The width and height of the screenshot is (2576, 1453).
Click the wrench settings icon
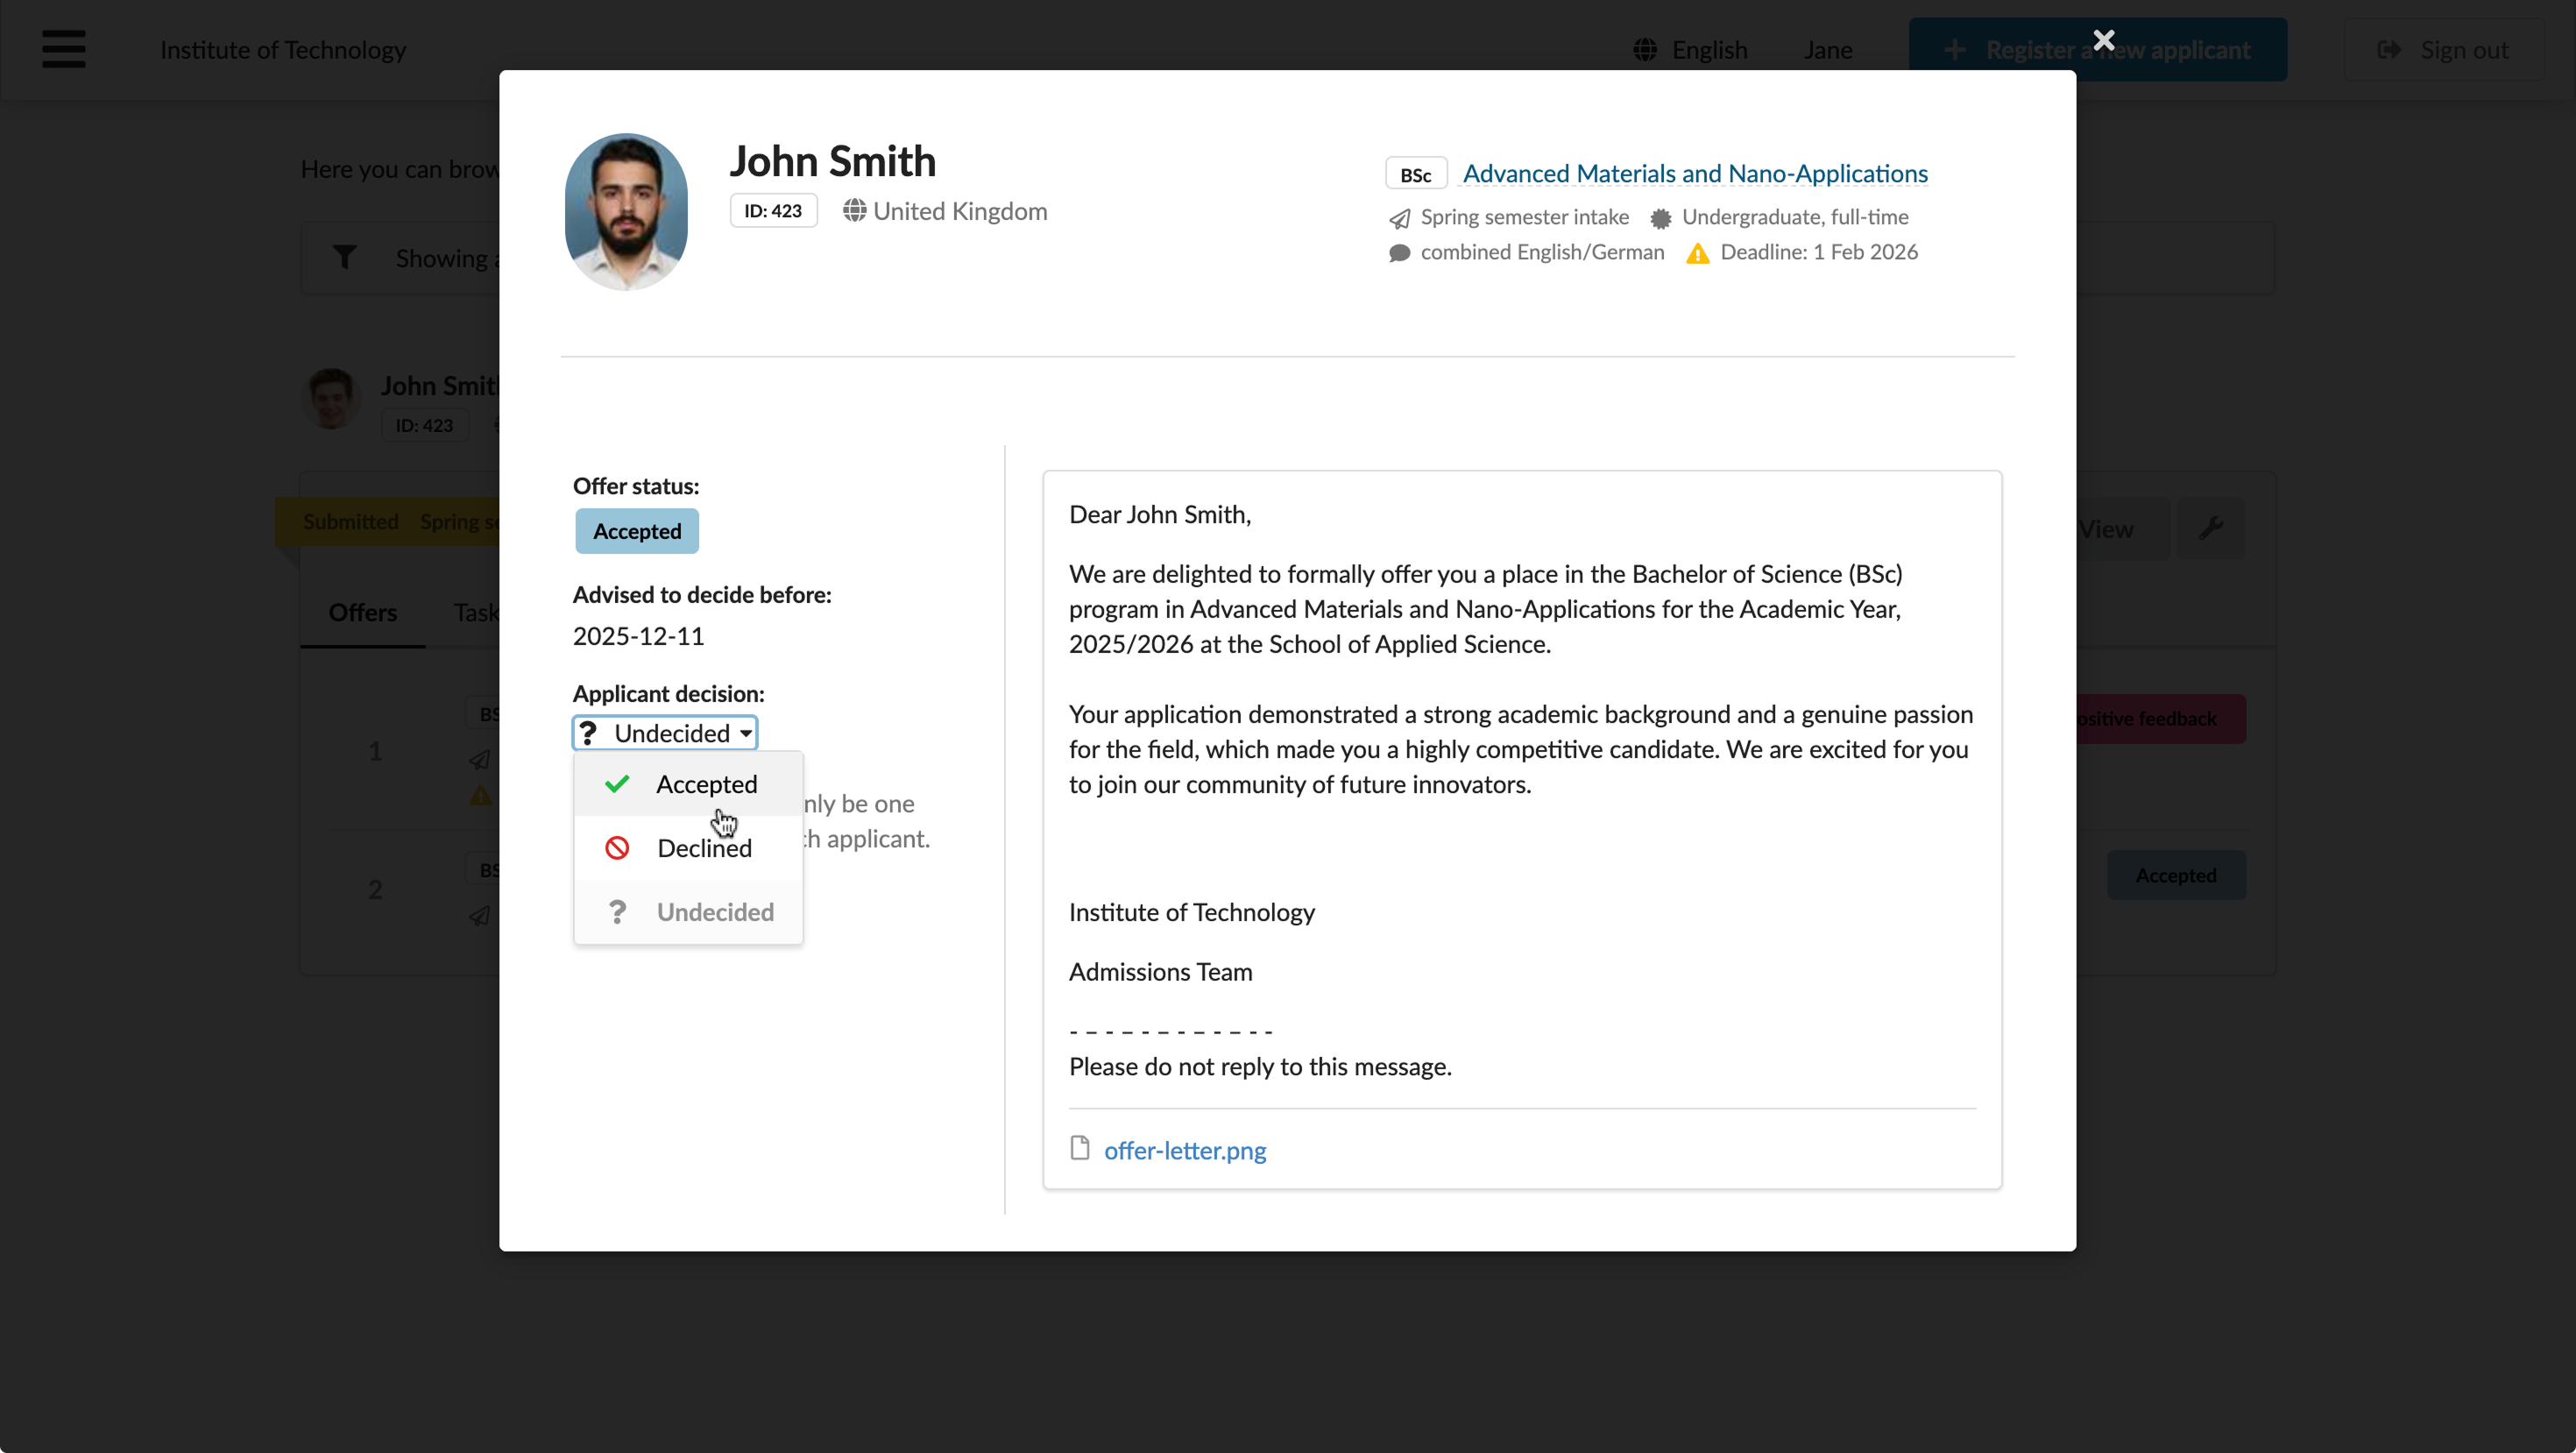(x=2211, y=528)
